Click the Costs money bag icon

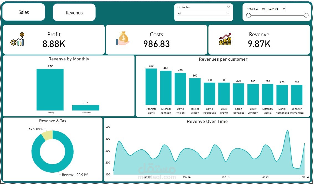(123, 39)
